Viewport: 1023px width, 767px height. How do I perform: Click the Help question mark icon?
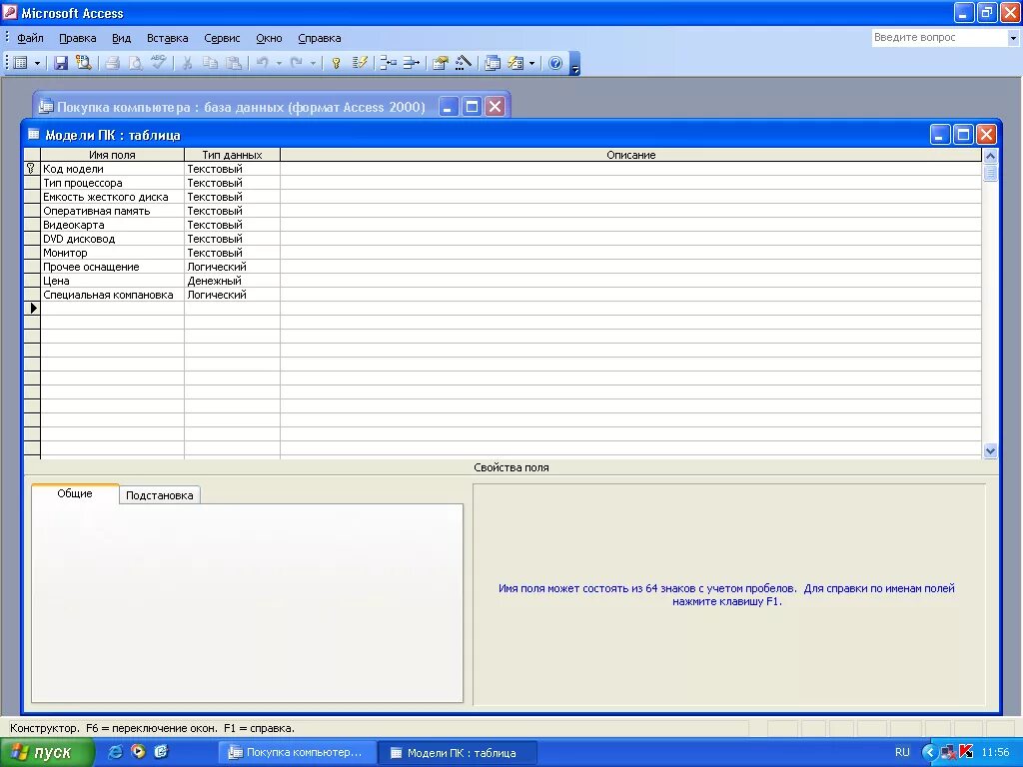point(555,63)
